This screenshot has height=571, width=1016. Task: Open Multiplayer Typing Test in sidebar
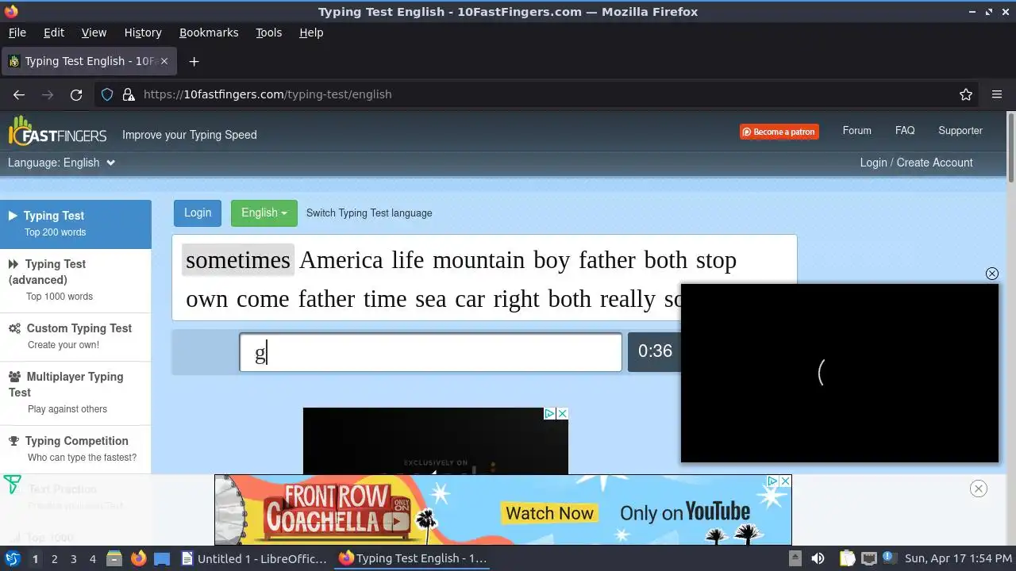click(75, 393)
